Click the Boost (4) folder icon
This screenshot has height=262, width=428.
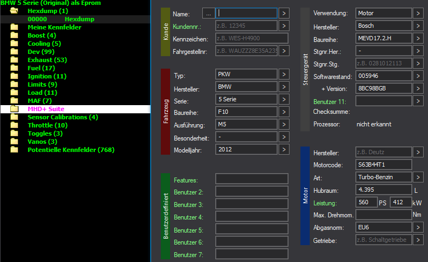[14, 35]
